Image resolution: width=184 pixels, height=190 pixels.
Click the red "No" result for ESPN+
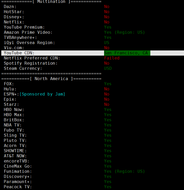pos(107,94)
